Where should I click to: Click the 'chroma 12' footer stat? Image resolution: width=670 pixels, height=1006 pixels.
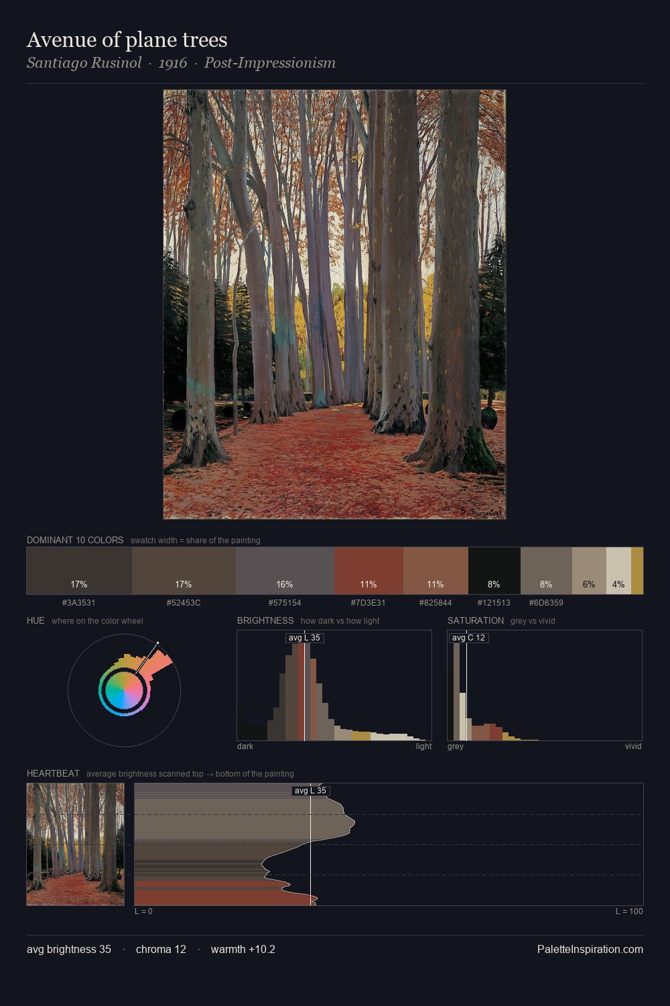coord(161,949)
